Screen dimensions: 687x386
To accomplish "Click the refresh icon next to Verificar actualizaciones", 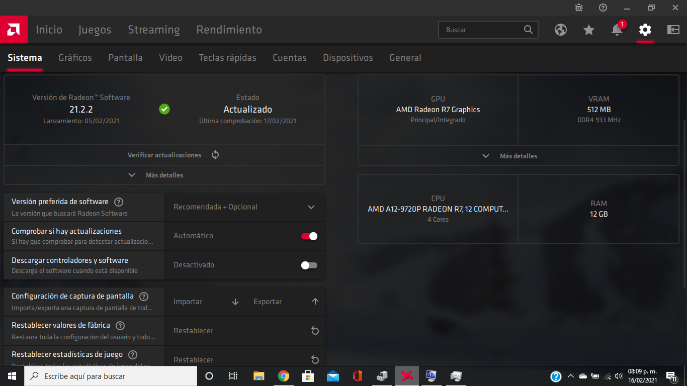I will tap(215, 155).
